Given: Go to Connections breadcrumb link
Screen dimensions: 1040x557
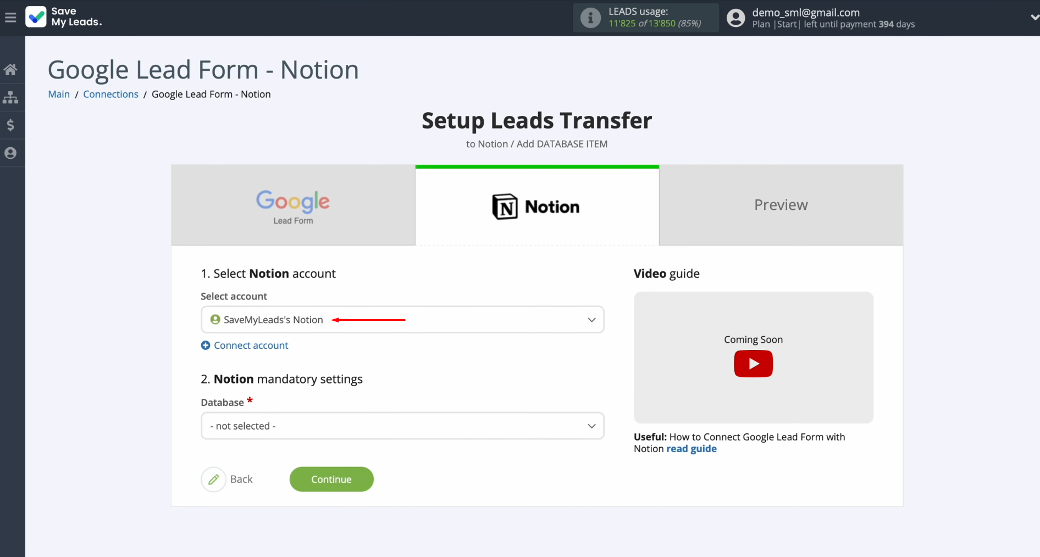Looking at the screenshot, I should click(x=110, y=94).
